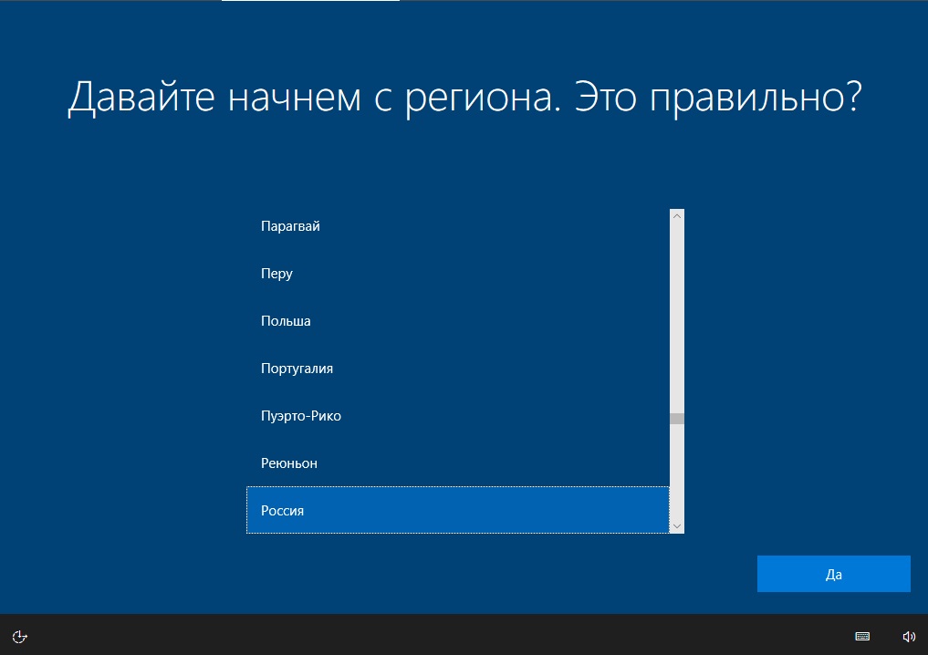Choose Перу as the region
Screen dimensions: 928x655
tap(276, 274)
